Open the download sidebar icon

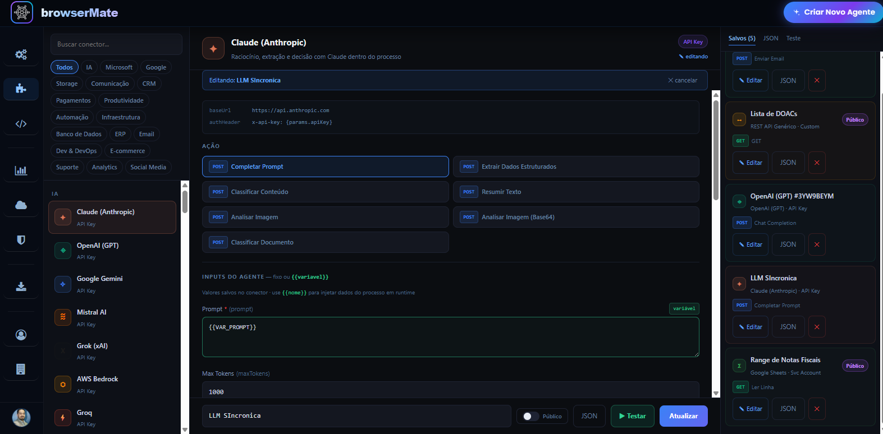21,287
